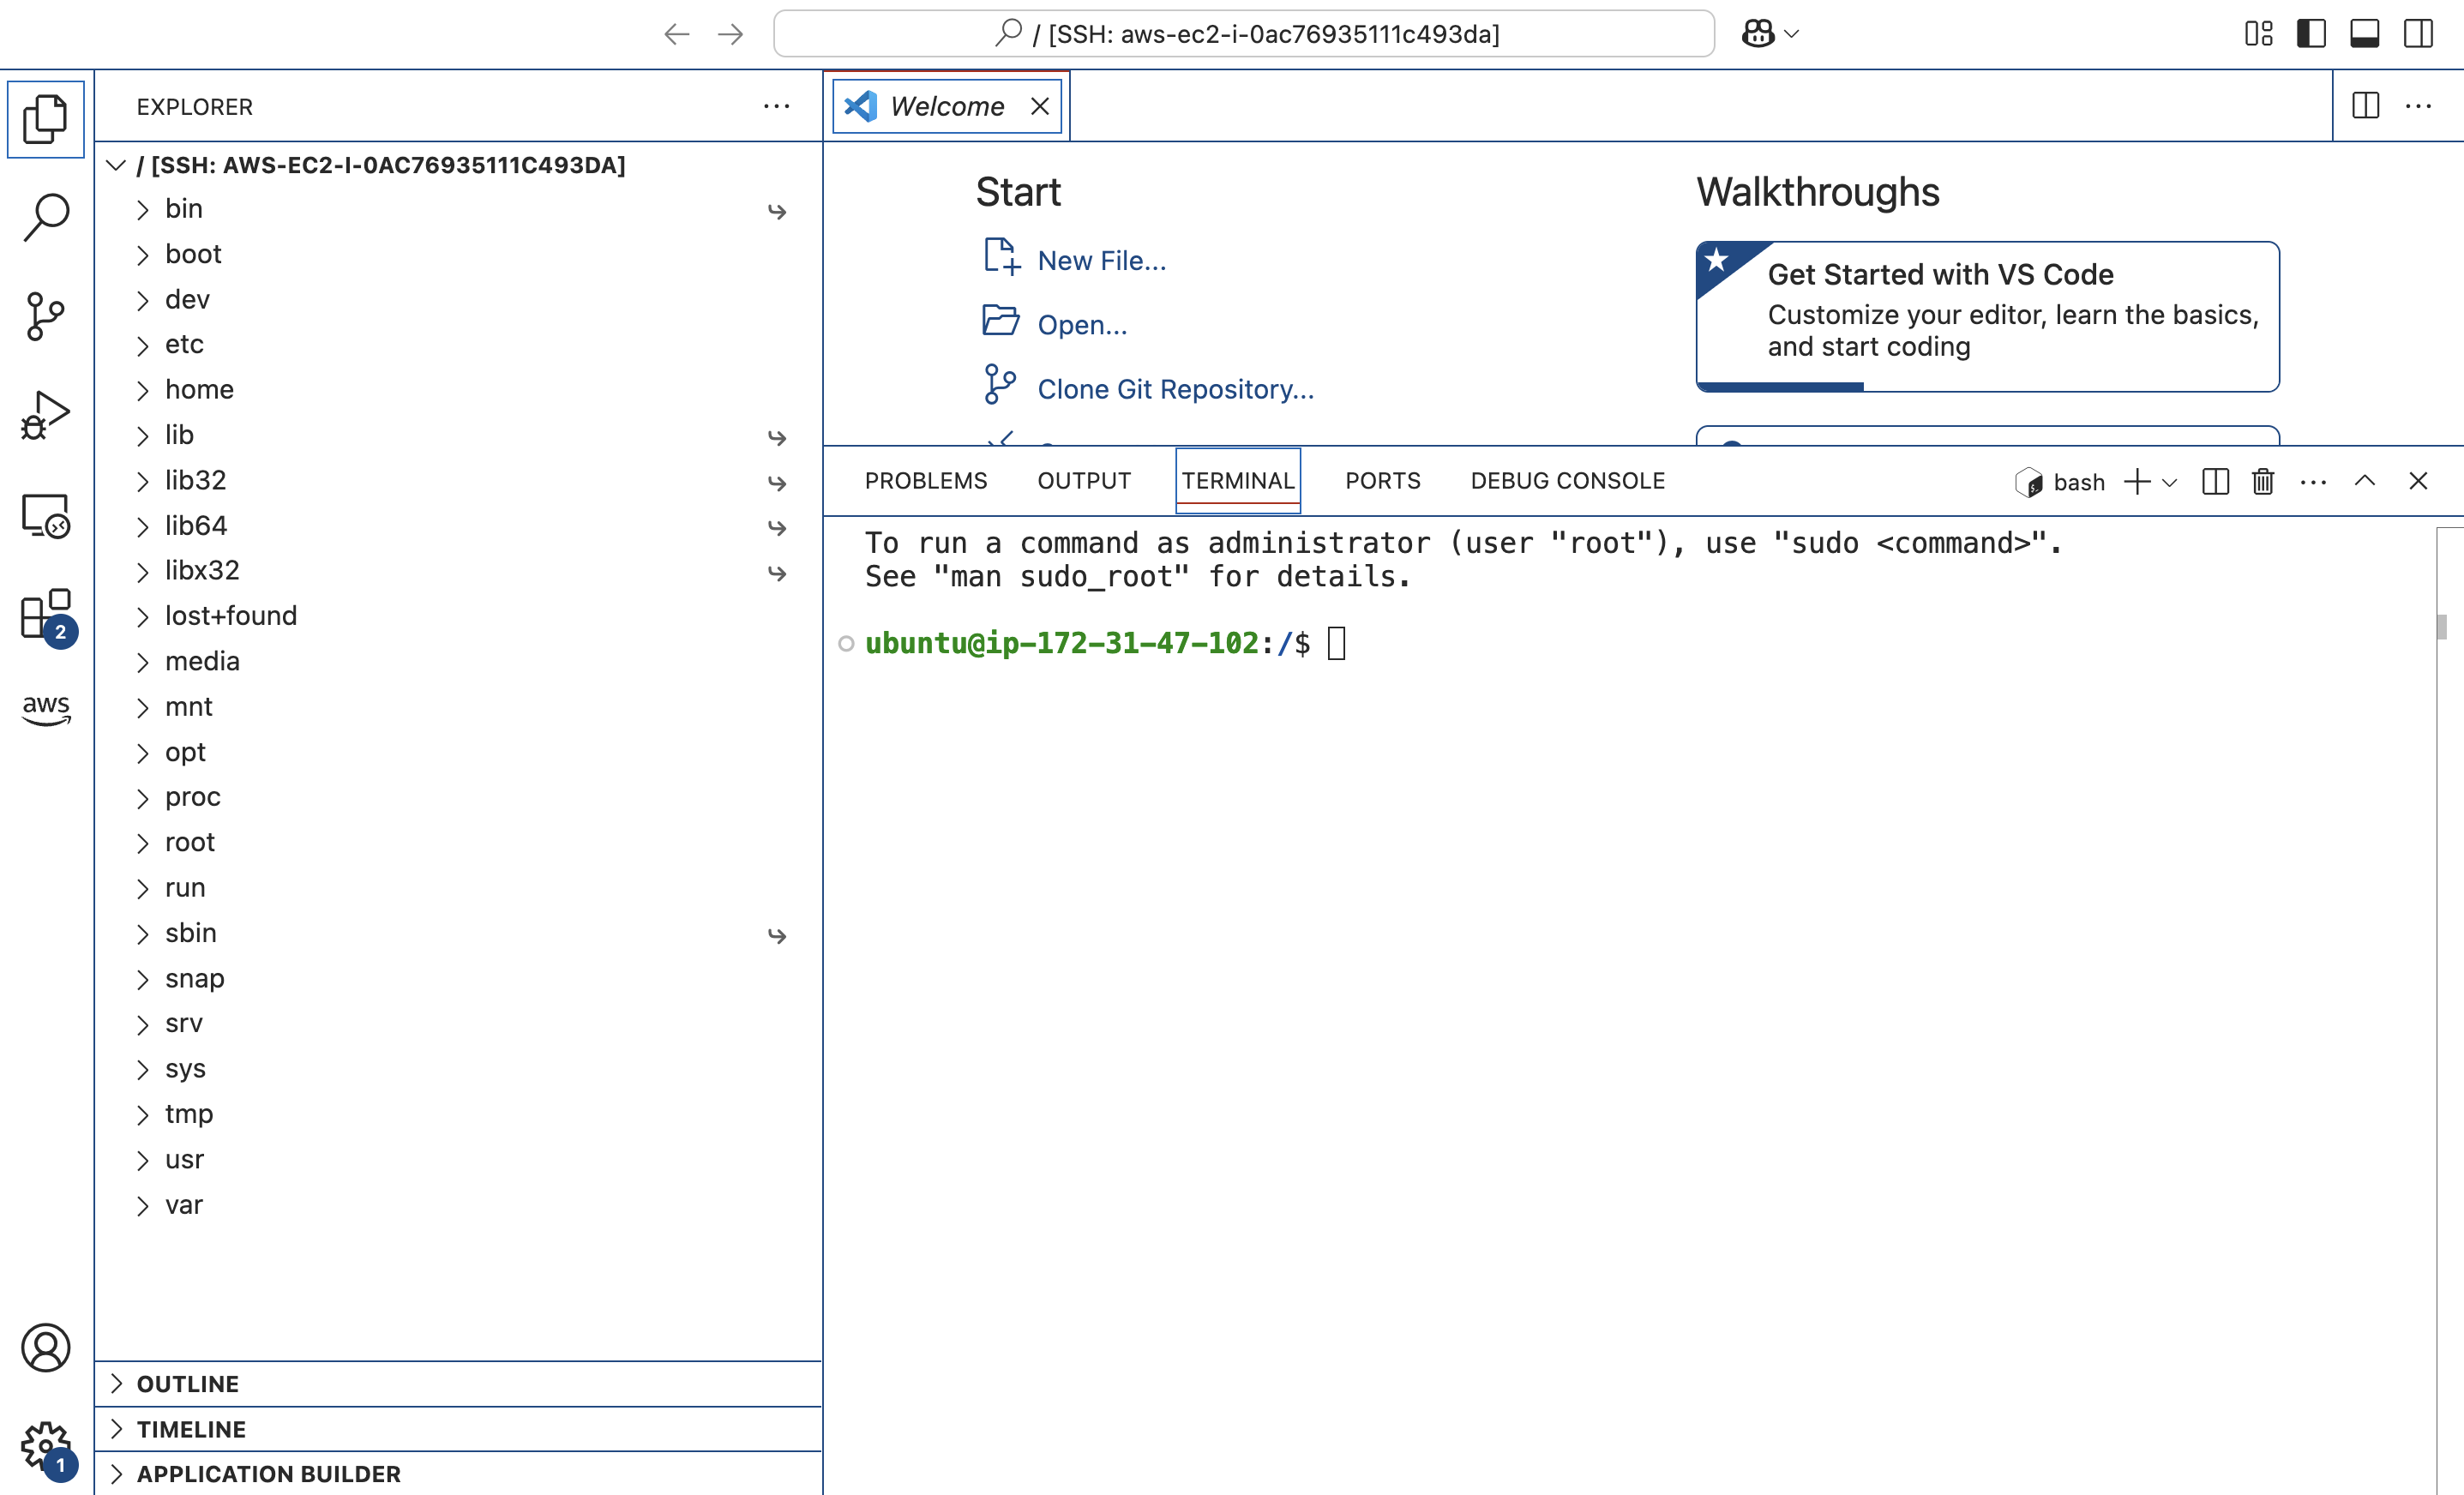Open the Source Control view icon
This screenshot has height=1495, width=2464.
(45, 316)
